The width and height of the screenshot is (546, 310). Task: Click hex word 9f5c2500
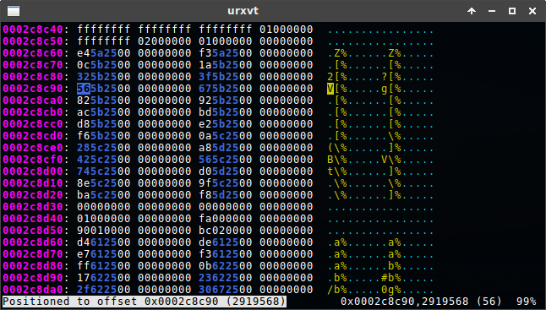pos(226,183)
